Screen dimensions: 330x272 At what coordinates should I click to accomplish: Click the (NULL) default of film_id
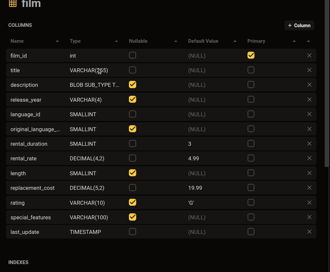pos(197,56)
